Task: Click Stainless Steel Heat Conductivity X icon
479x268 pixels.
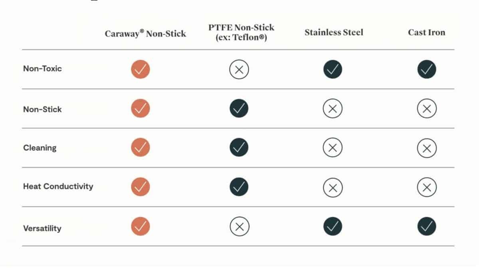Action: [333, 187]
